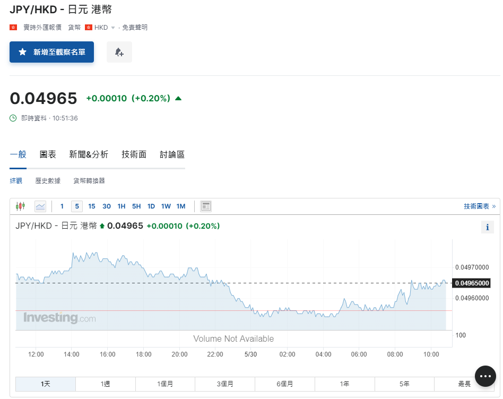Select the 1M chart interval

181,206
